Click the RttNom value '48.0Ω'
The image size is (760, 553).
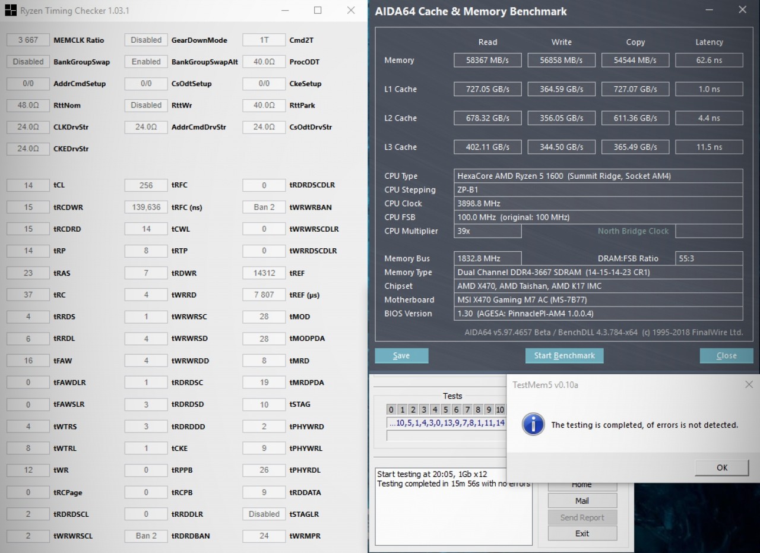[x=28, y=105]
